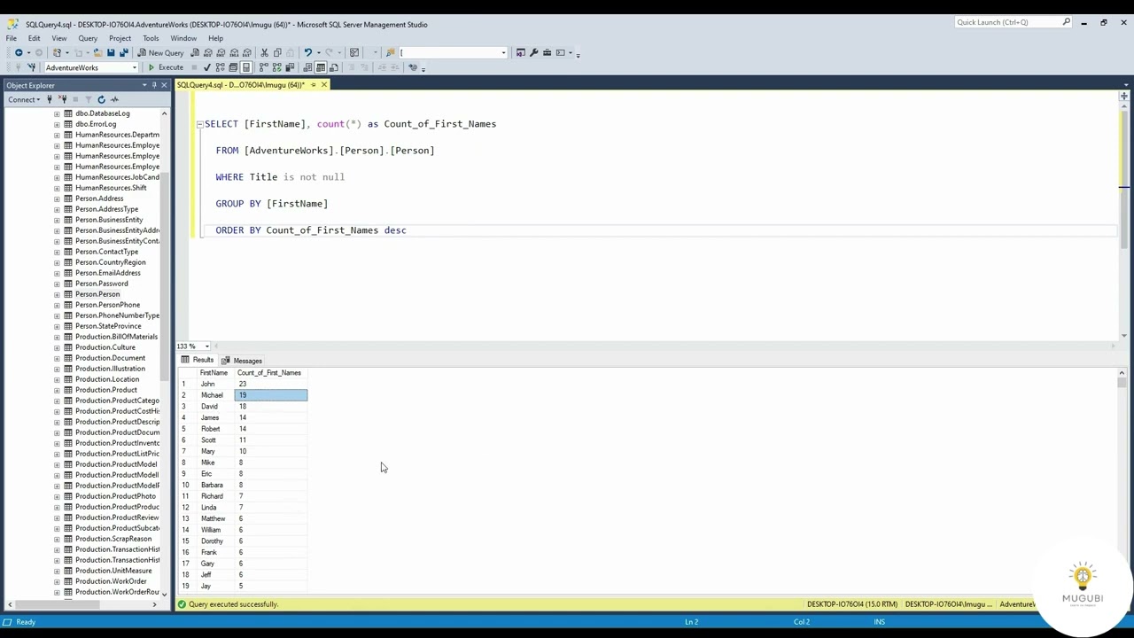Click Object Explorer's Filter icon
The width and height of the screenshot is (1134, 638).
pos(88,99)
